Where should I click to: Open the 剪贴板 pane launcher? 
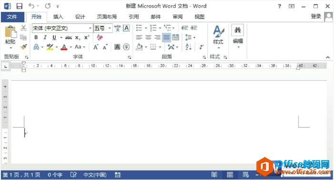click(x=27, y=57)
